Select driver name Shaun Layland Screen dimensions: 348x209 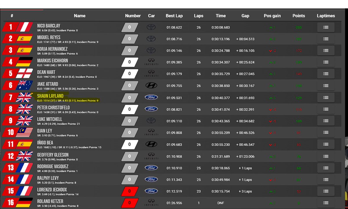(x=50, y=96)
